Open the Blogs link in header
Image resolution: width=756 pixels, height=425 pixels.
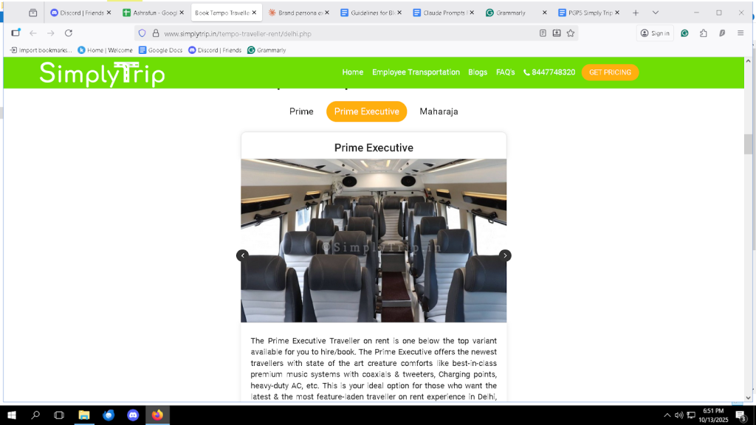[x=478, y=72]
